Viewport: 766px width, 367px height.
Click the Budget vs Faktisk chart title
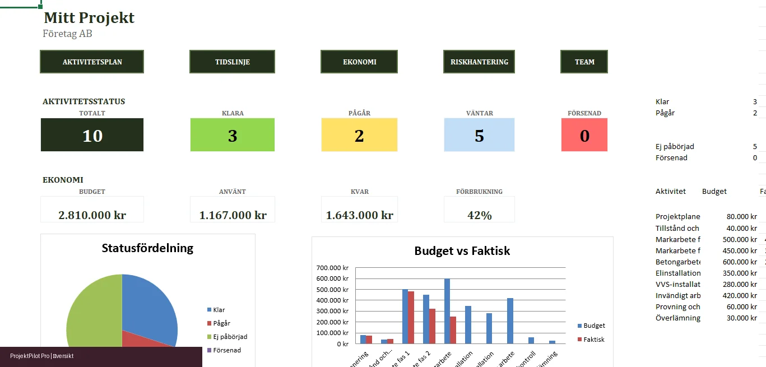pyautogui.click(x=462, y=251)
